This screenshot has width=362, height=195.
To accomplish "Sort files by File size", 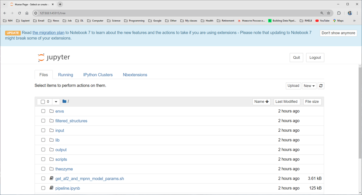I will click(x=312, y=101).
